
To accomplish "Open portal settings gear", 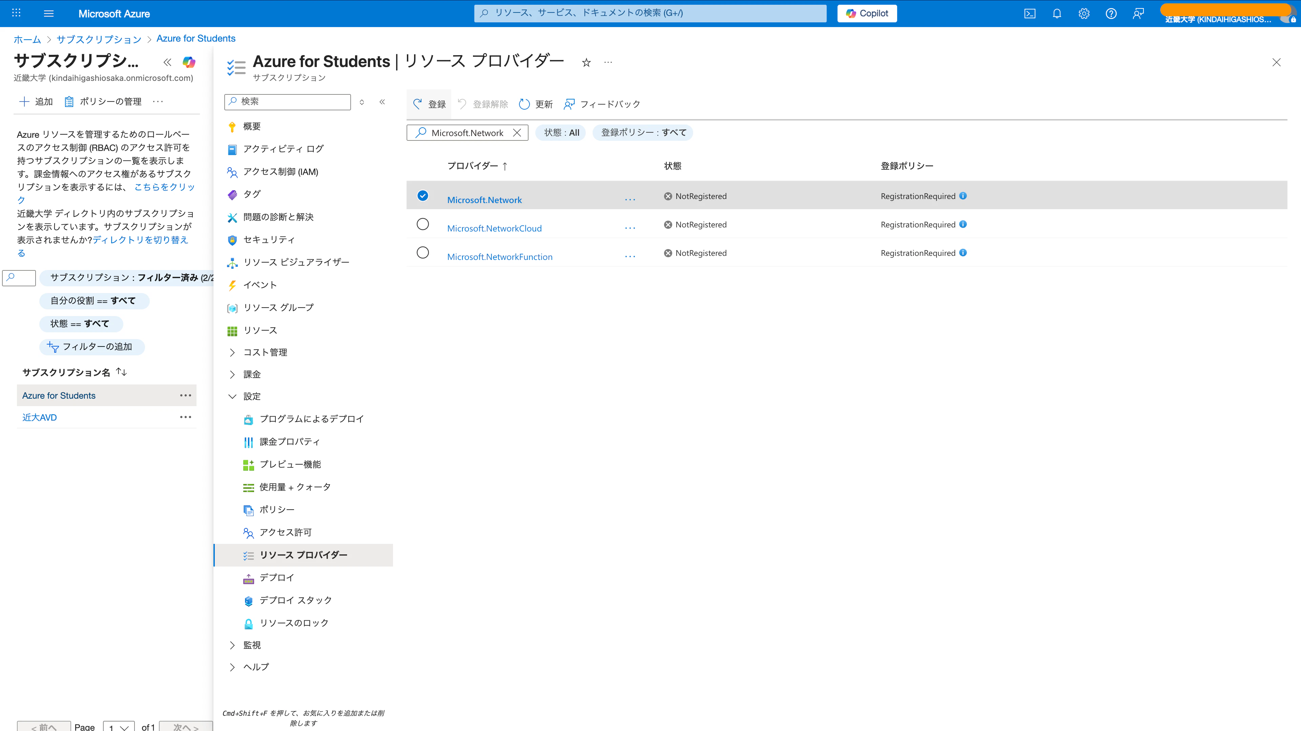I will [1084, 14].
